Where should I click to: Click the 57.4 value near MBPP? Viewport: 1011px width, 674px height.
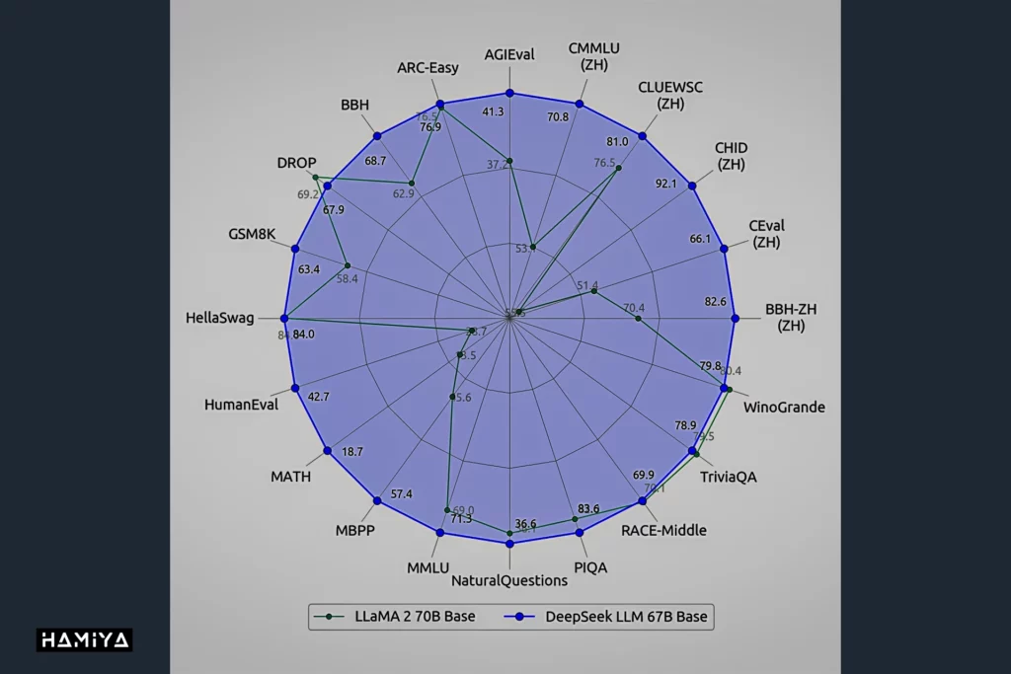(401, 494)
